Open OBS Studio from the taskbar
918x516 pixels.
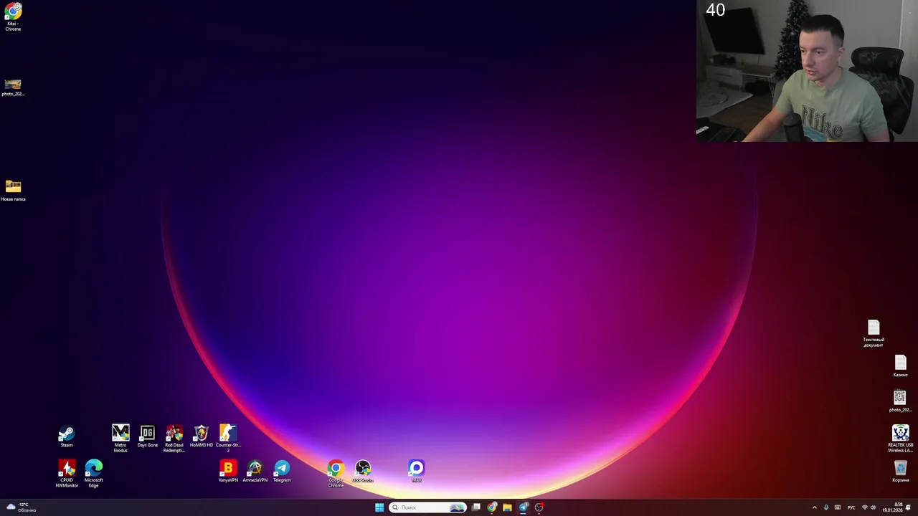point(539,507)
